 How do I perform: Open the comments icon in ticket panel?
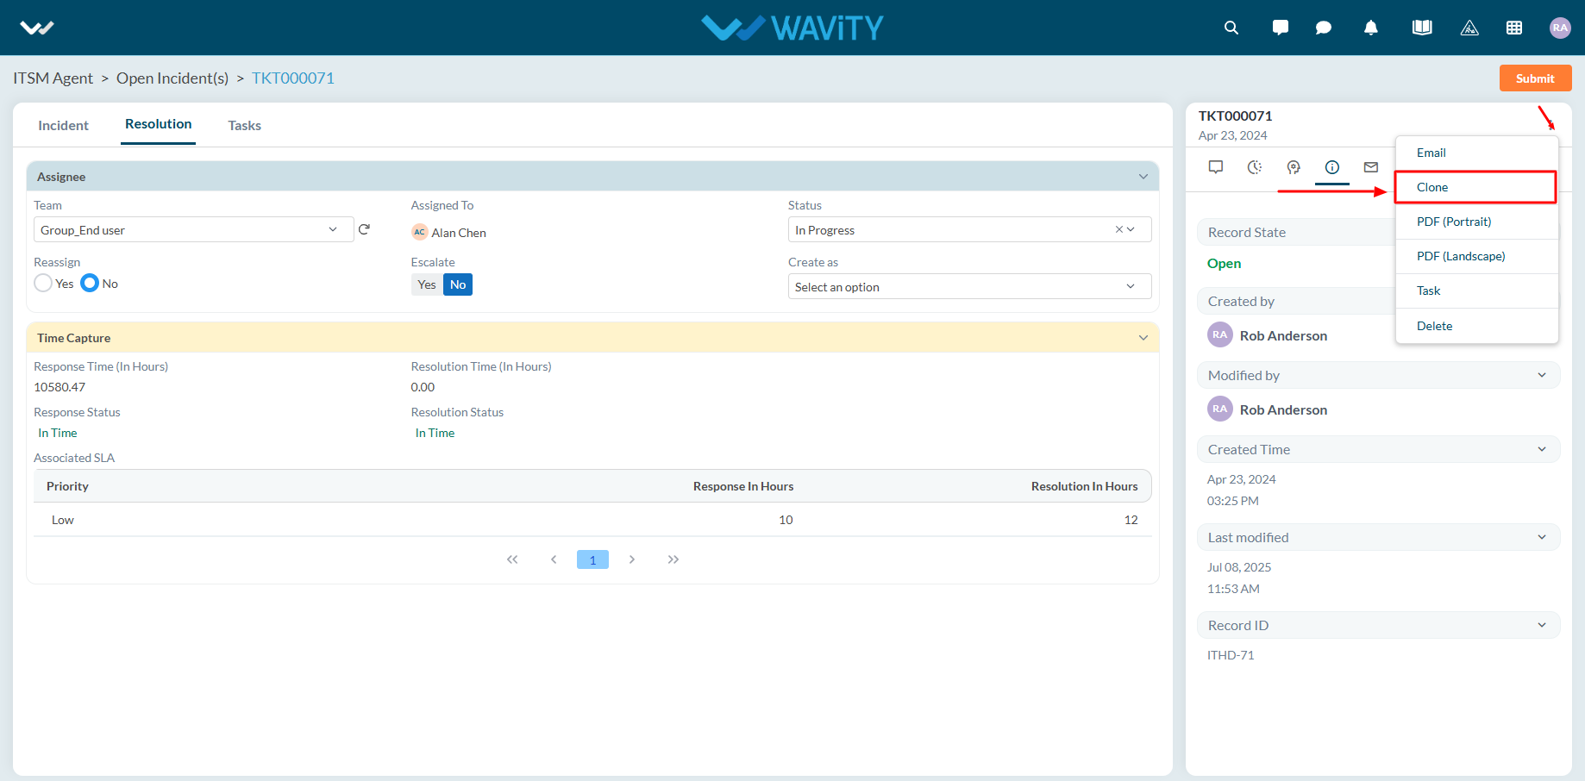(1216, 167)
